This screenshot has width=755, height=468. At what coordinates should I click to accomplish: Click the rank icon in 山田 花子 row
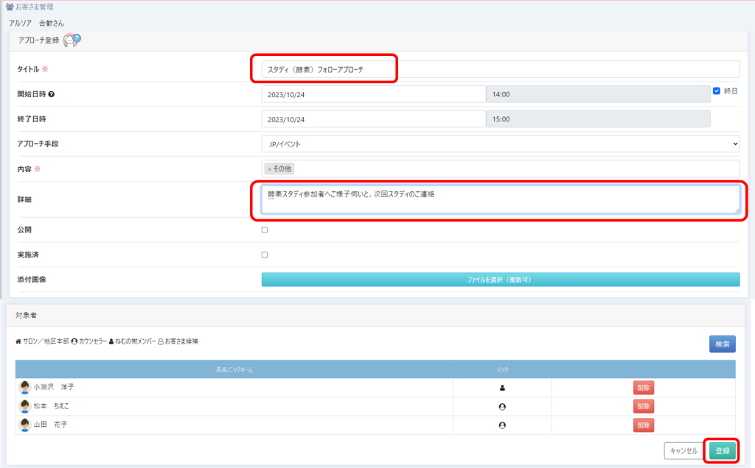coord(502,425)
